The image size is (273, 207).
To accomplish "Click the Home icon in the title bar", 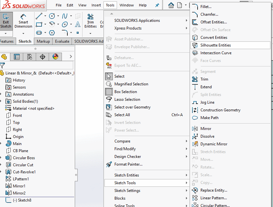I will (x=171, y=5).
